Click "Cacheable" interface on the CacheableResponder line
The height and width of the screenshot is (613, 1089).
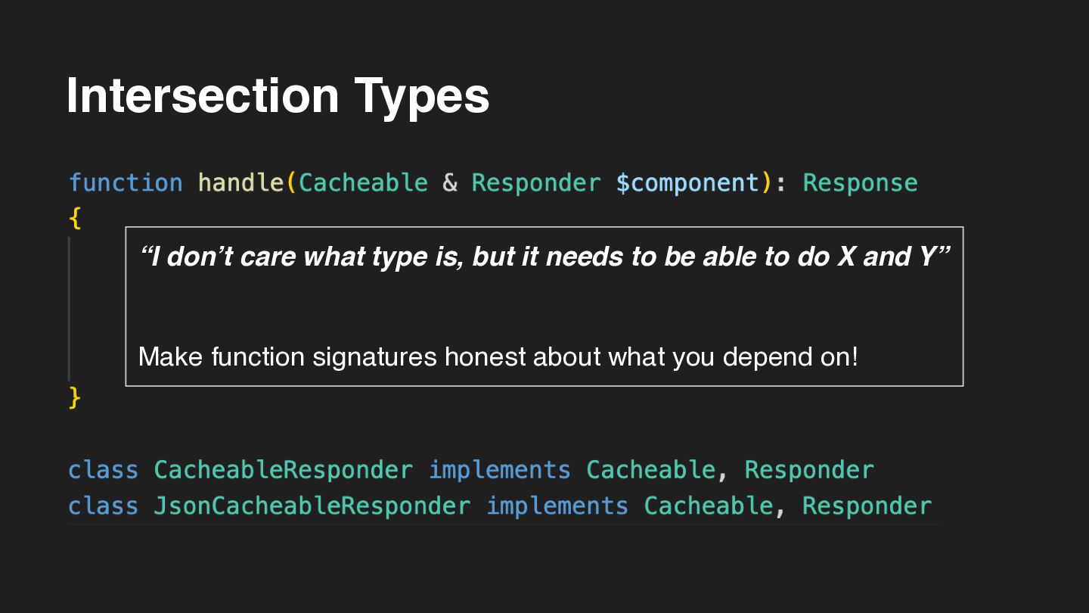651,470
